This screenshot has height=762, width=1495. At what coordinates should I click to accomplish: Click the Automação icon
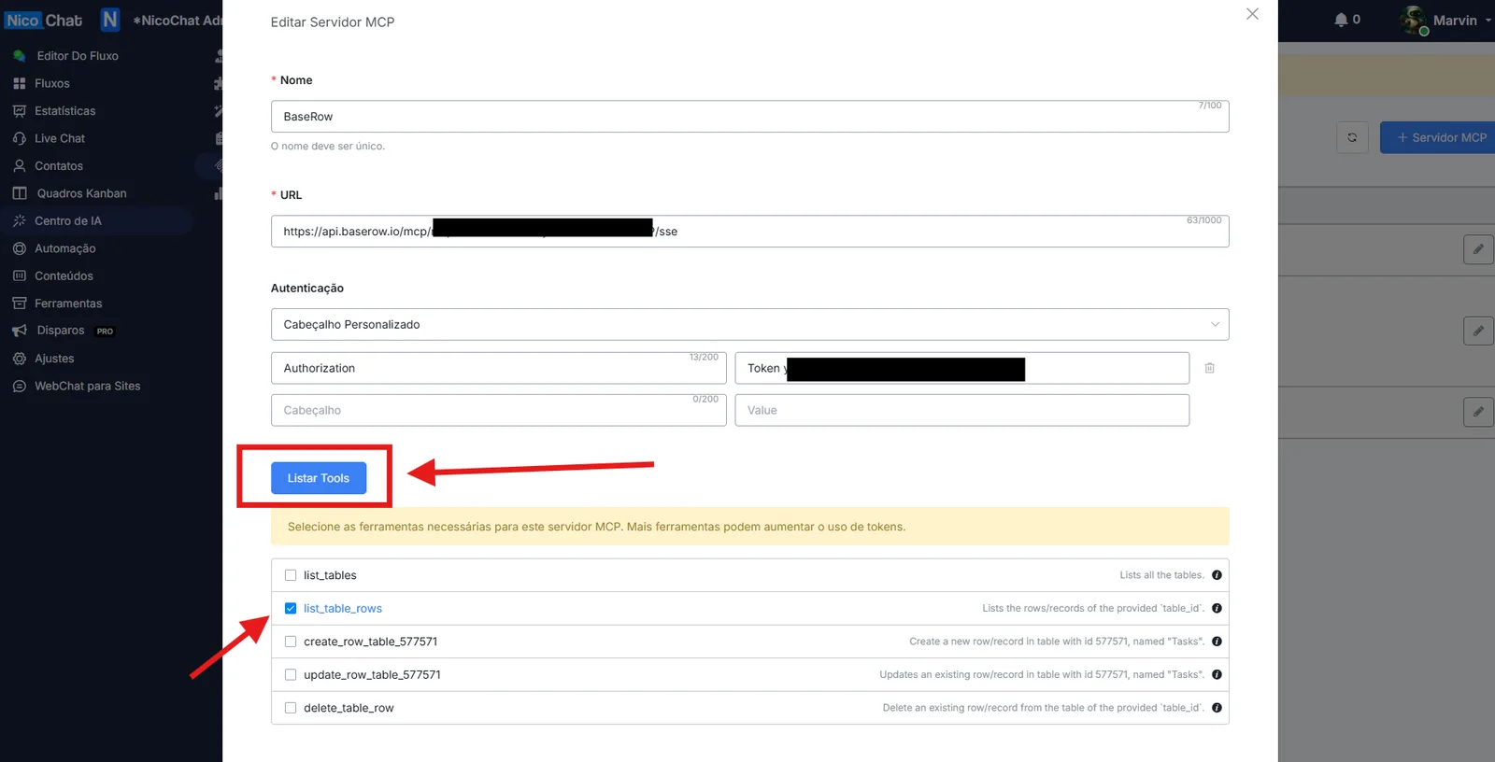(19, 248)
